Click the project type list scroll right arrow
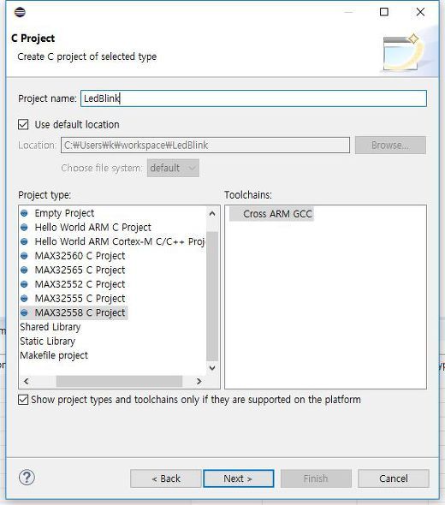The width and height of the screenshot is (445, 505). coord(199,382)
